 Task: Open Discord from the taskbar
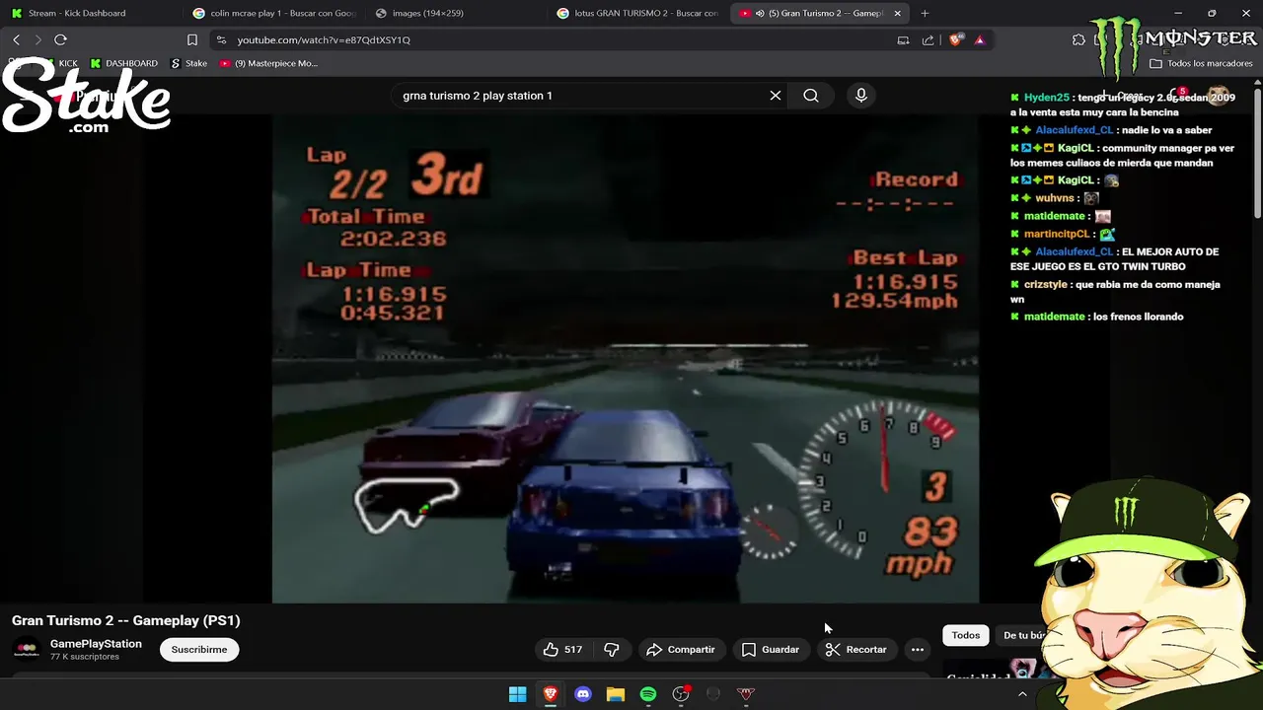point(583,694)
